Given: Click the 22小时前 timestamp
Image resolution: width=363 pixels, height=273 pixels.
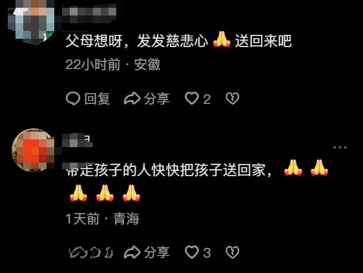Looking at the screenshot, I should pyautogui.click(x=93, y=64).
